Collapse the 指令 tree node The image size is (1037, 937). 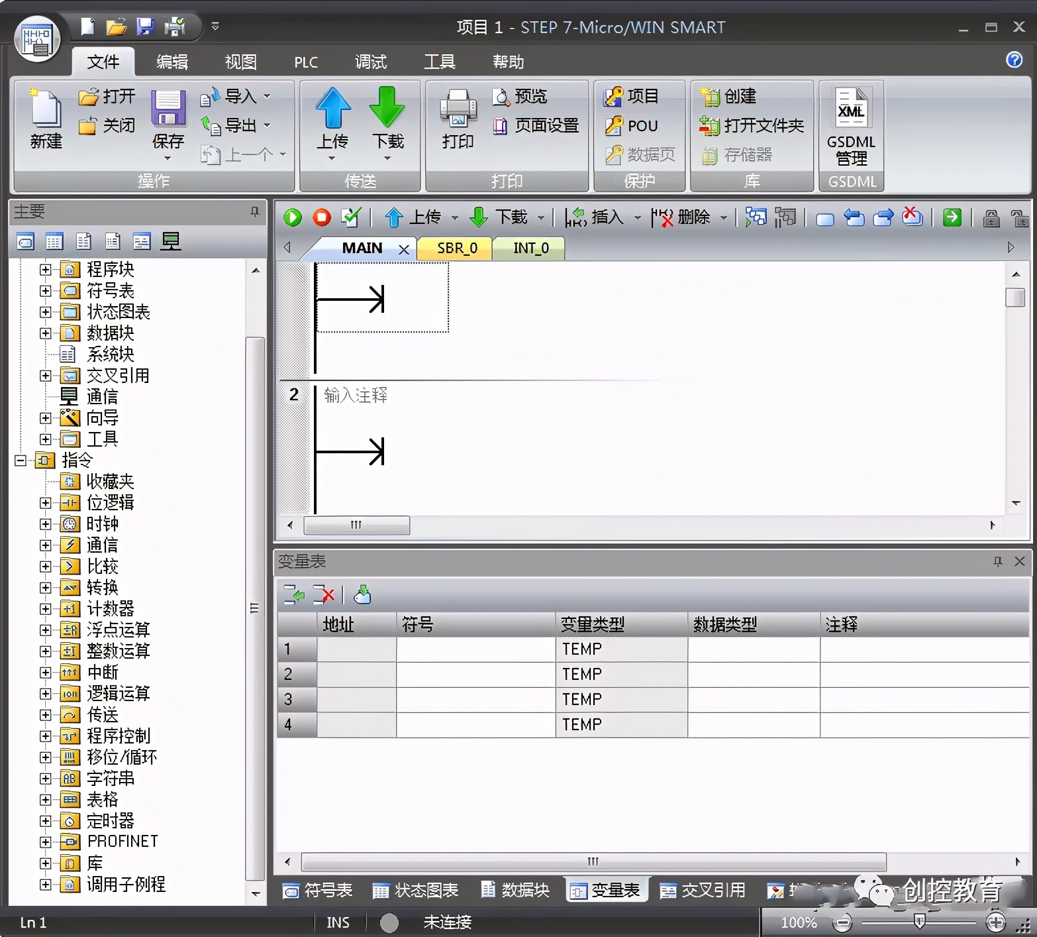tap(21, 460)
